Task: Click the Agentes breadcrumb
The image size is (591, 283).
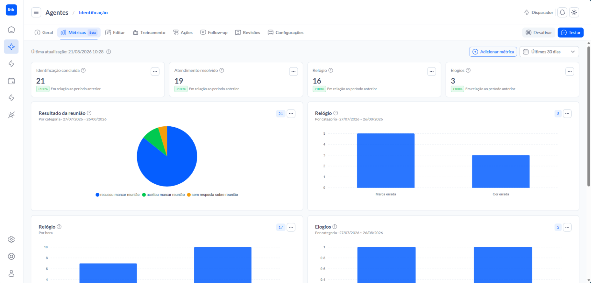Action: [57, 12]
